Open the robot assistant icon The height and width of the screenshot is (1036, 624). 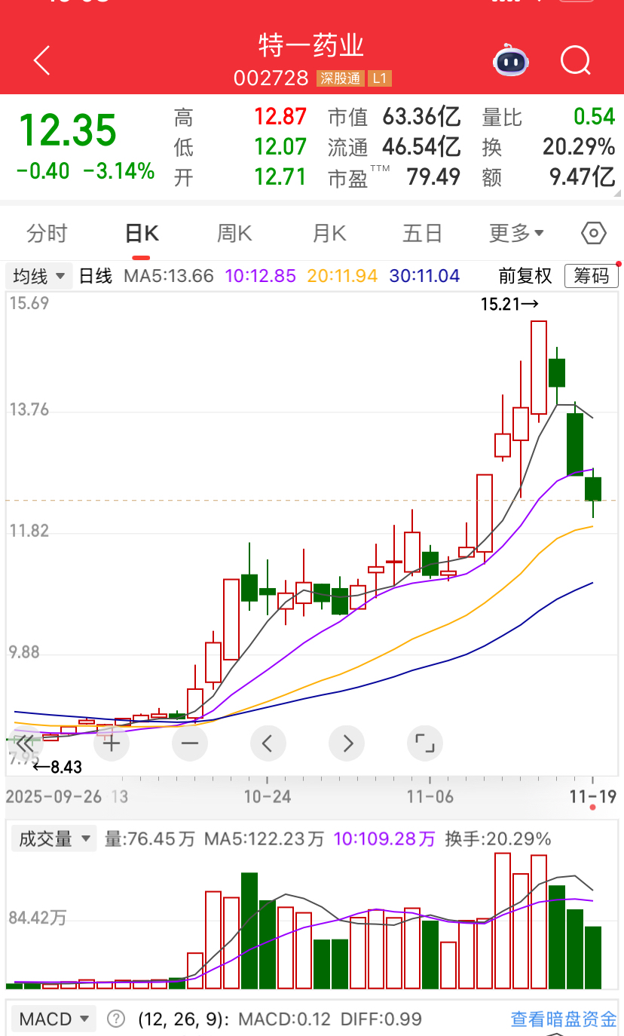point(512,60)
